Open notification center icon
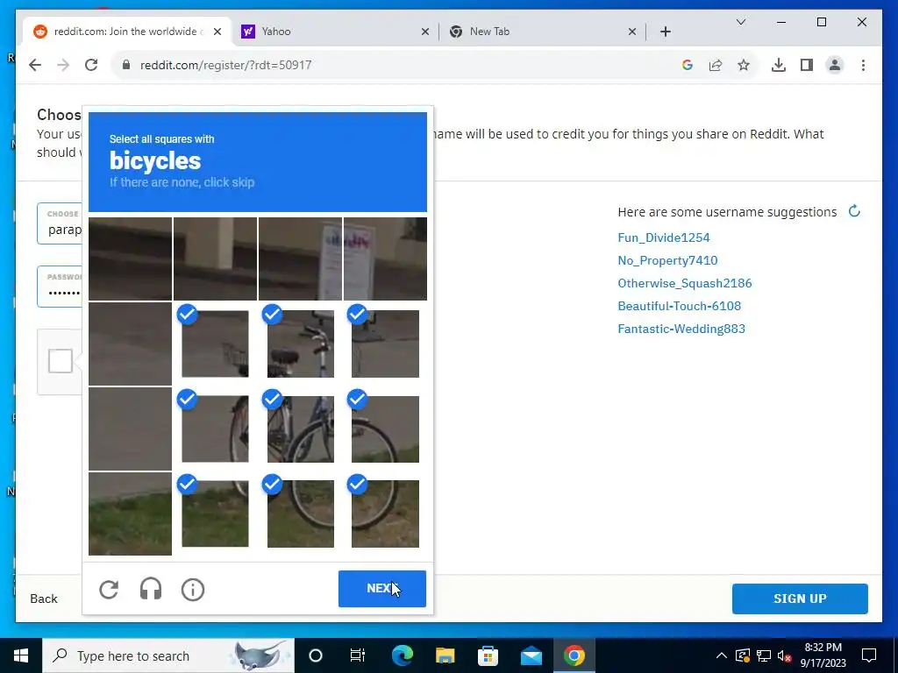Screen dimensions: 898x673 (x=869, y=655)
